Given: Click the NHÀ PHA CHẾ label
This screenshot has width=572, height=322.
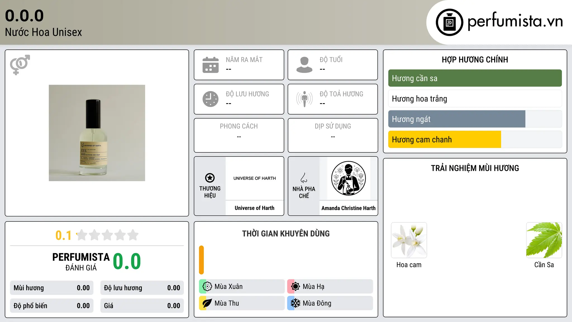Looking at the screenshot, I should tap(304, 192).
